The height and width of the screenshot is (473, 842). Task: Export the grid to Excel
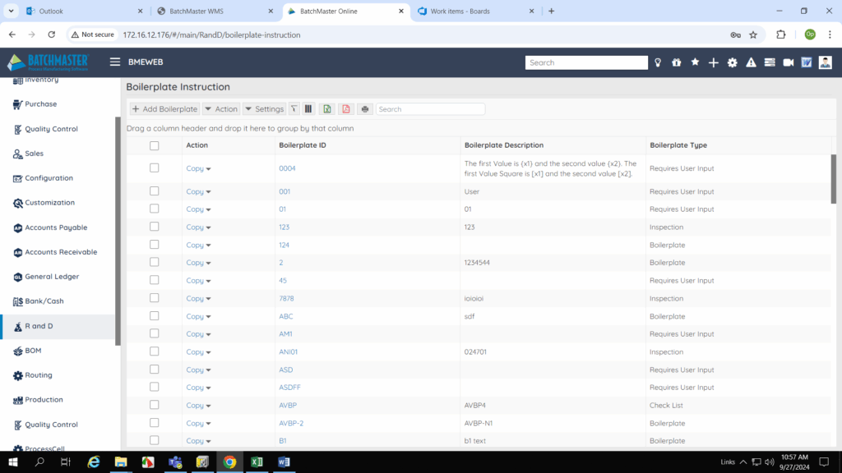point(326,109)
